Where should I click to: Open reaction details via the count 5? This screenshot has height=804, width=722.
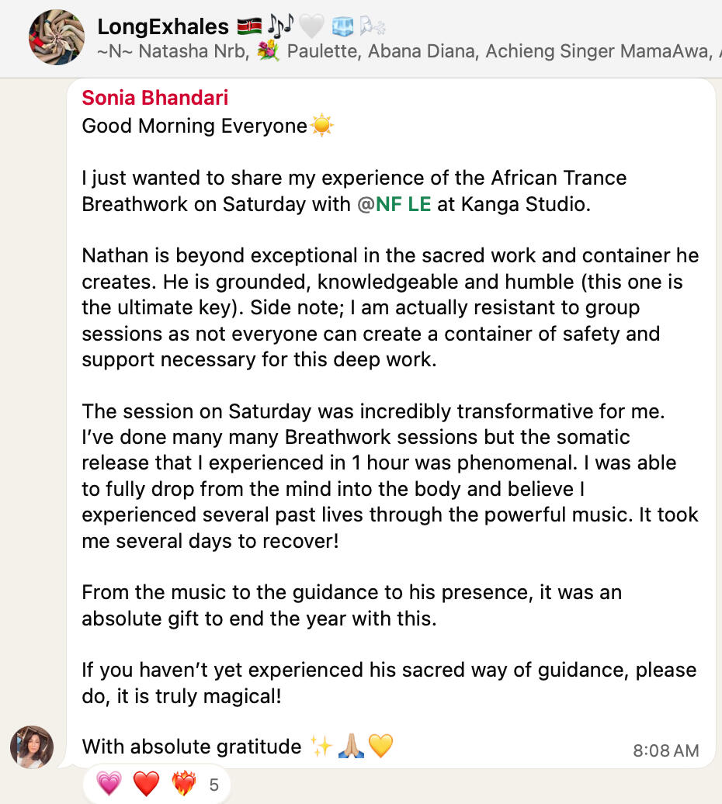tap(214, 785)
